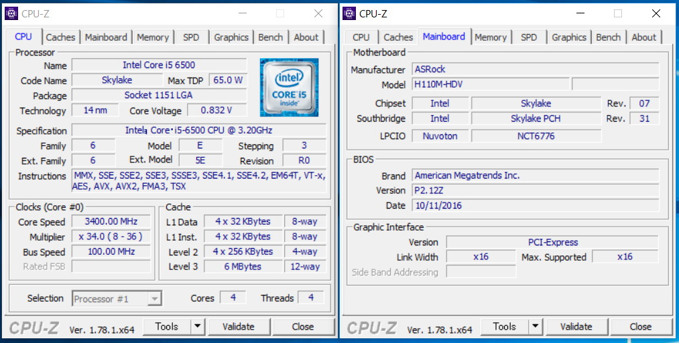This screenshot has height=343, width=679.
Task: Click Validate button in left window
Action: (239, 326)
